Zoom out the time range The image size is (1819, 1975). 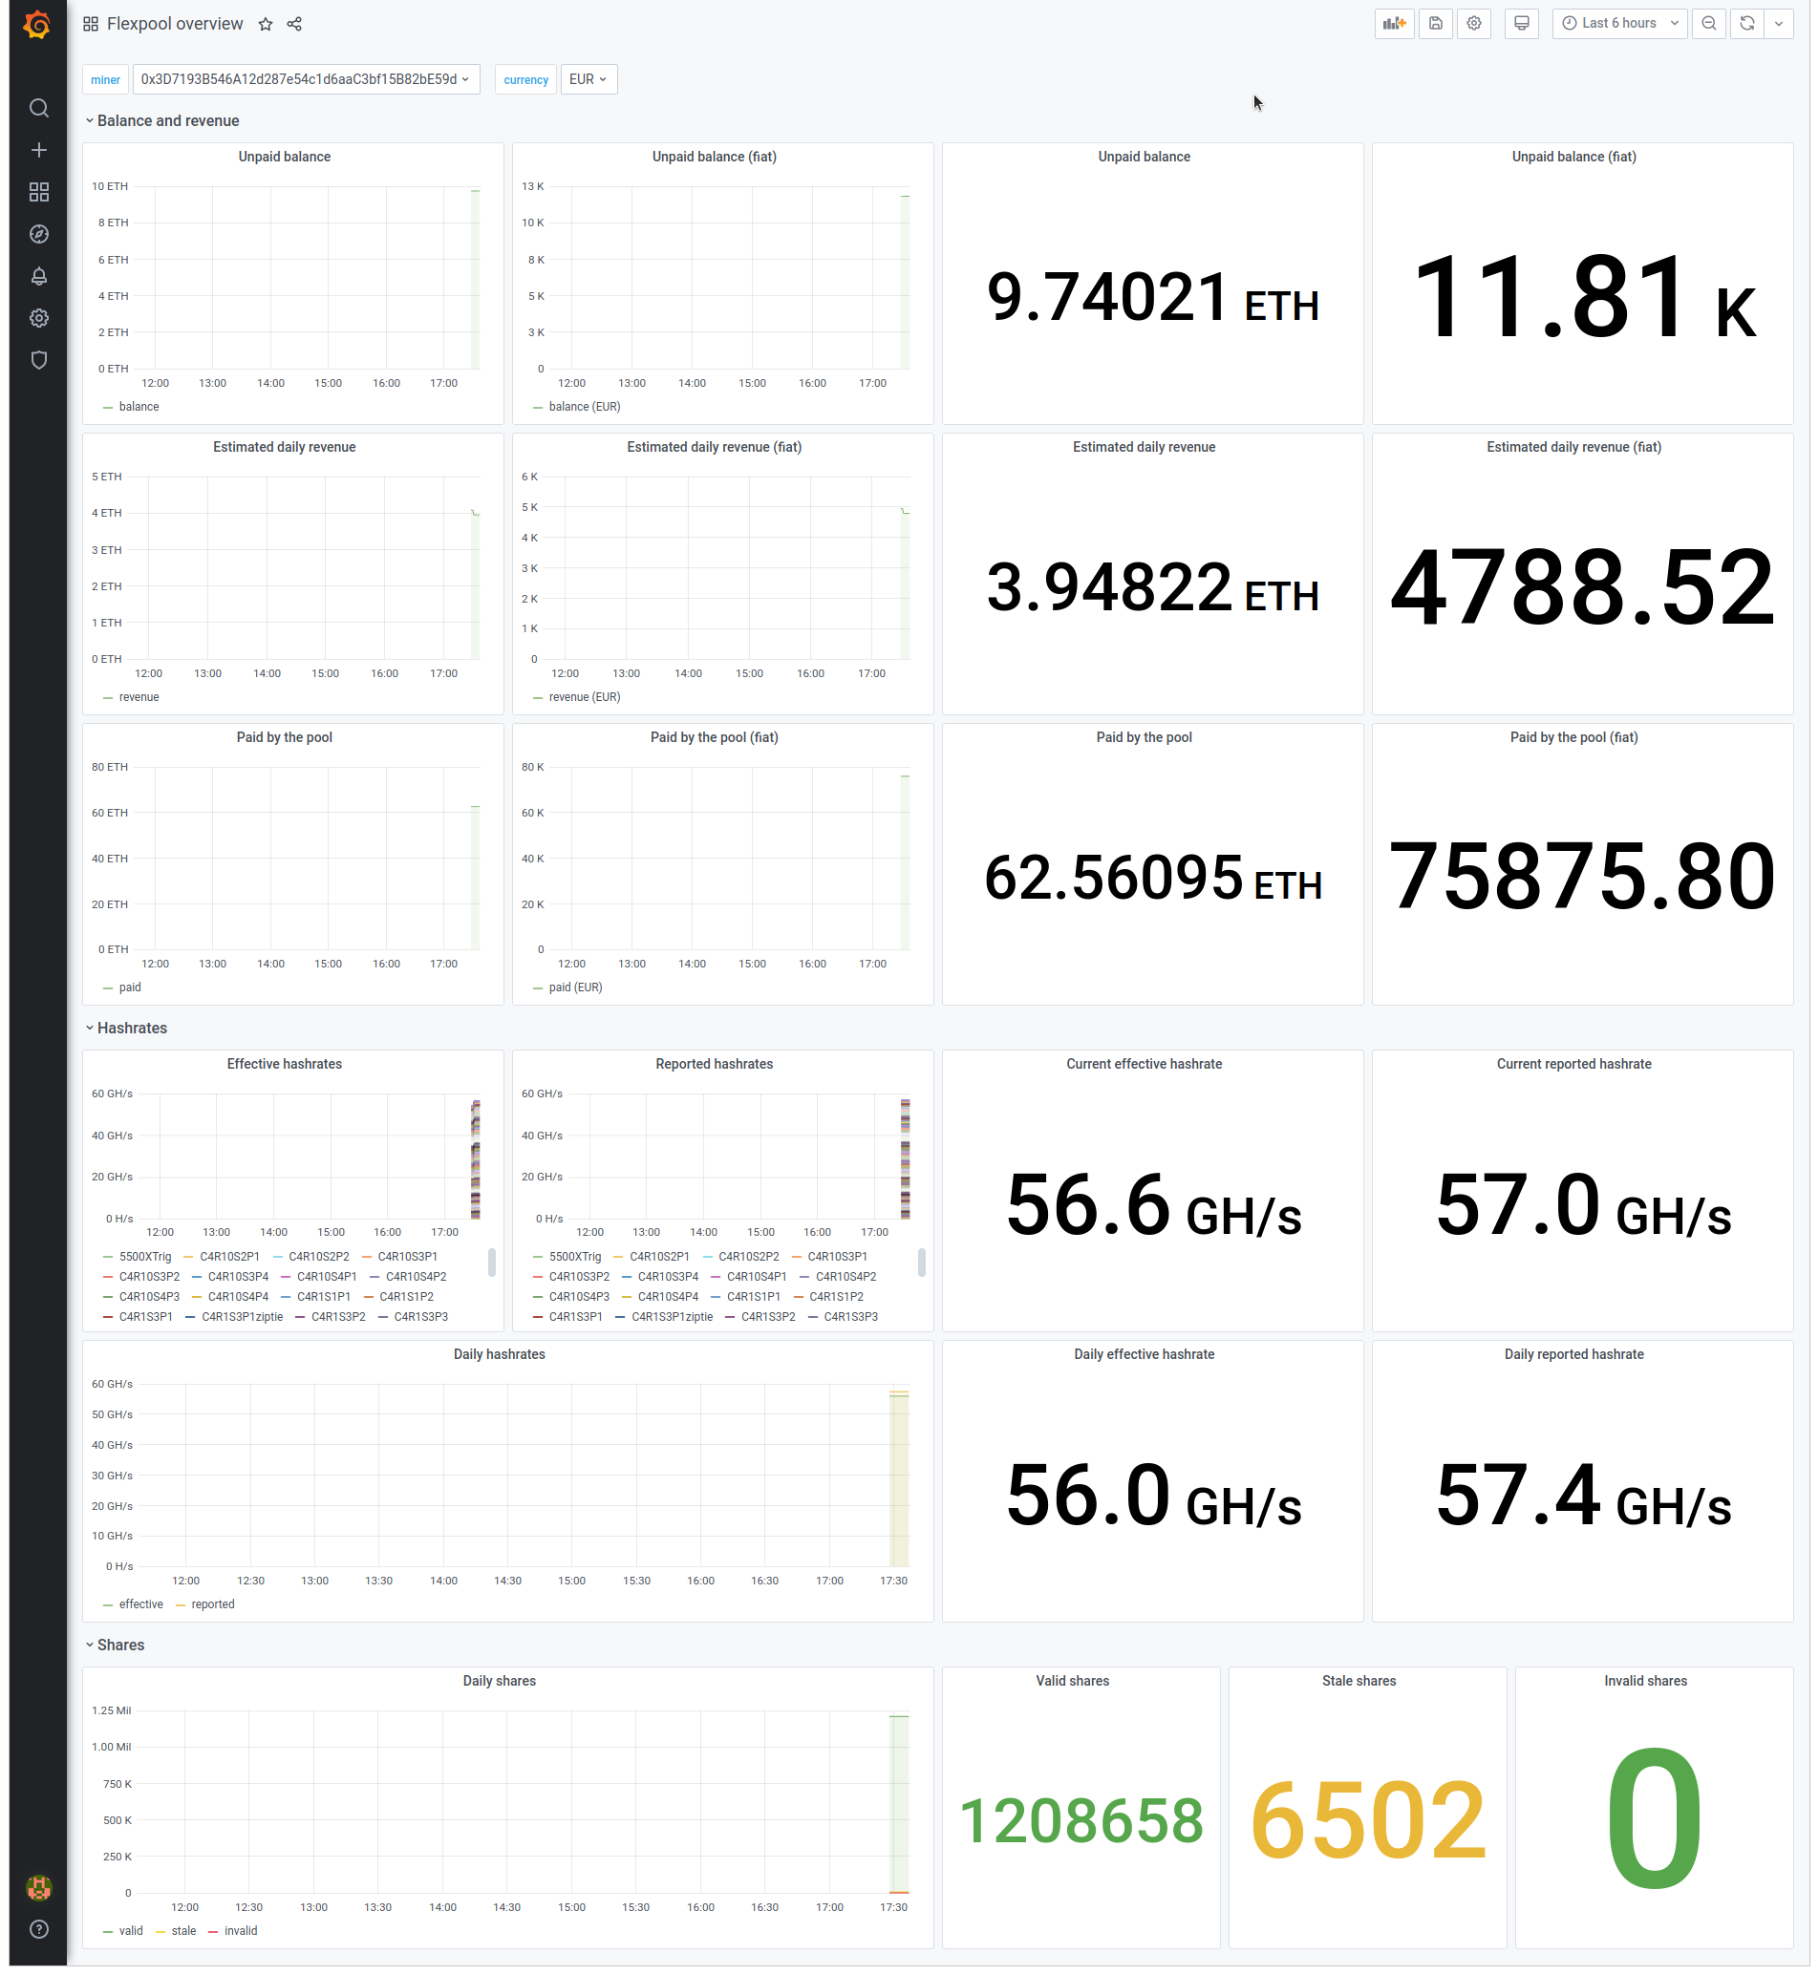click(1712, 24)
